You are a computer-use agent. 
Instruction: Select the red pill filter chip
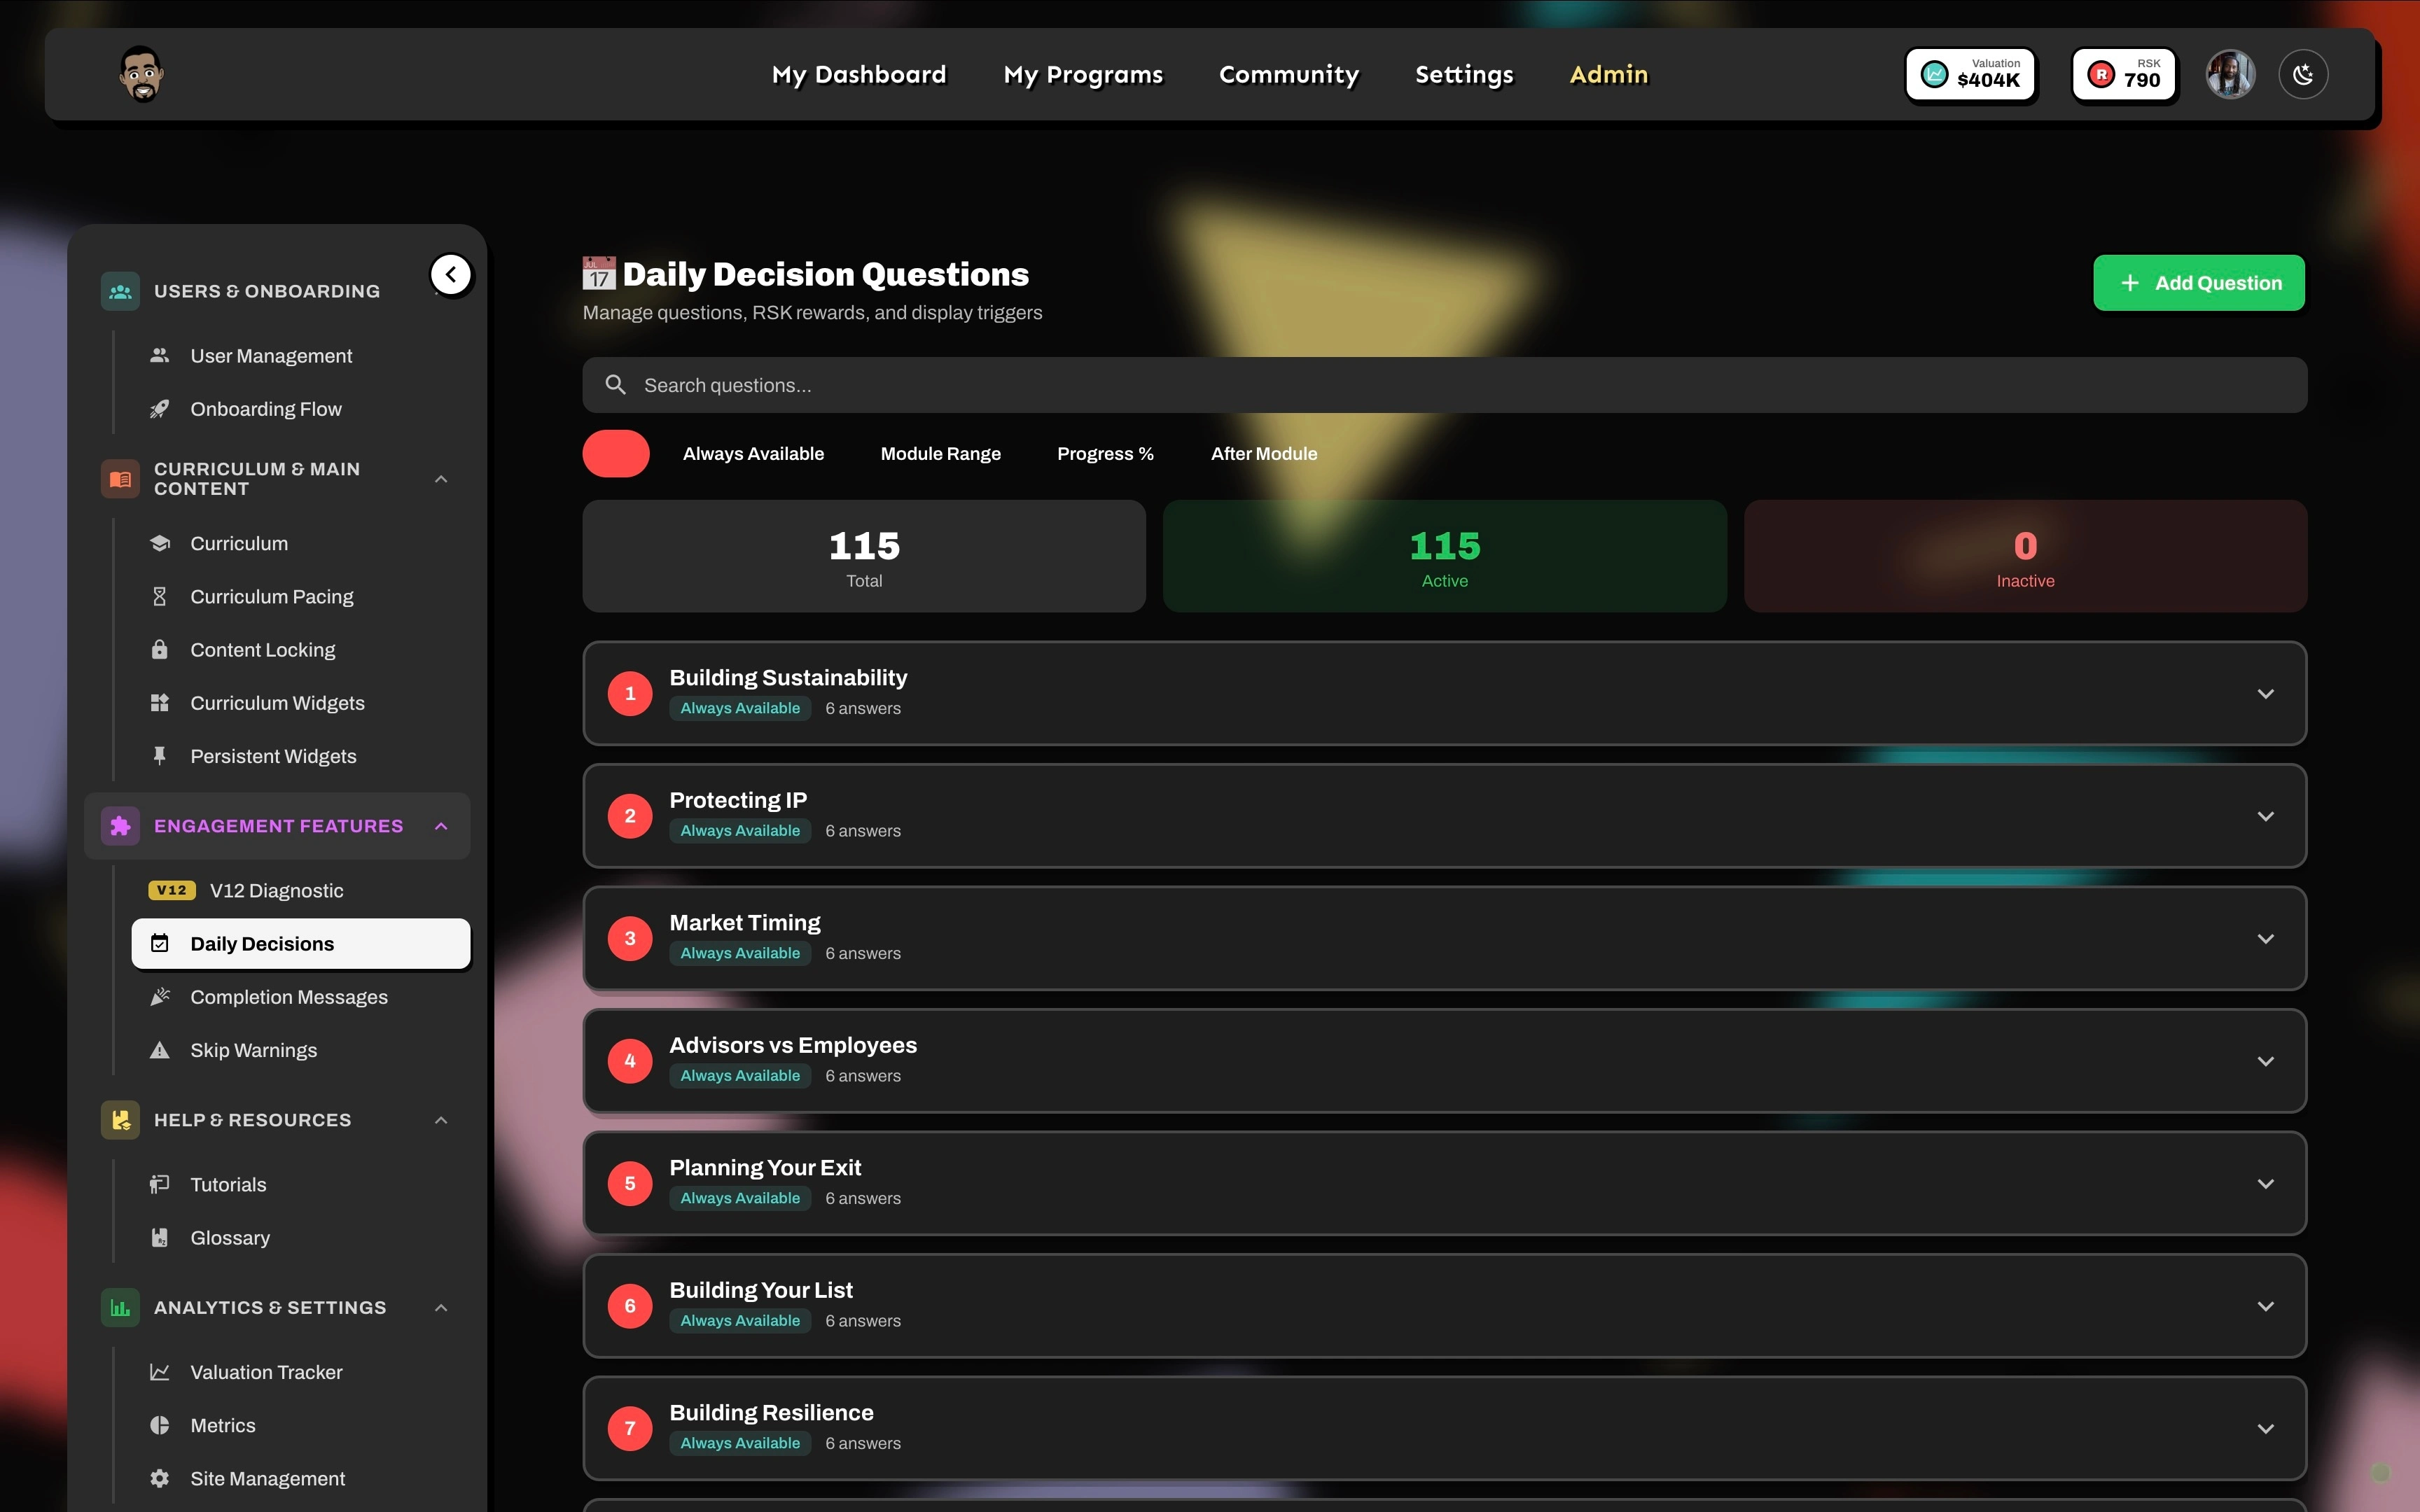616,454
